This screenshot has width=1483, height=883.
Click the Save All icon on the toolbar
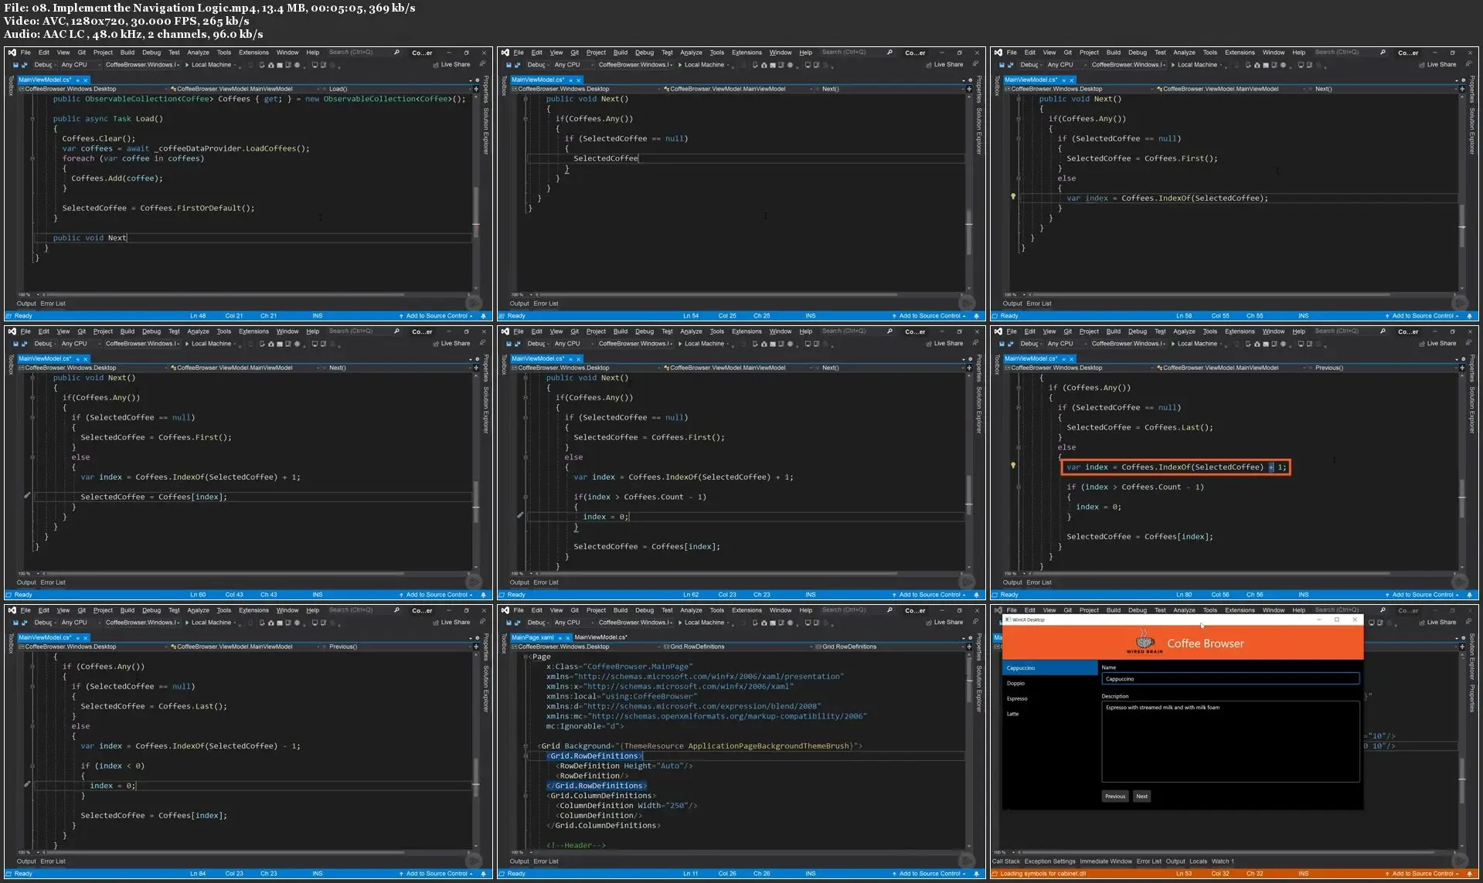(24, 65)
